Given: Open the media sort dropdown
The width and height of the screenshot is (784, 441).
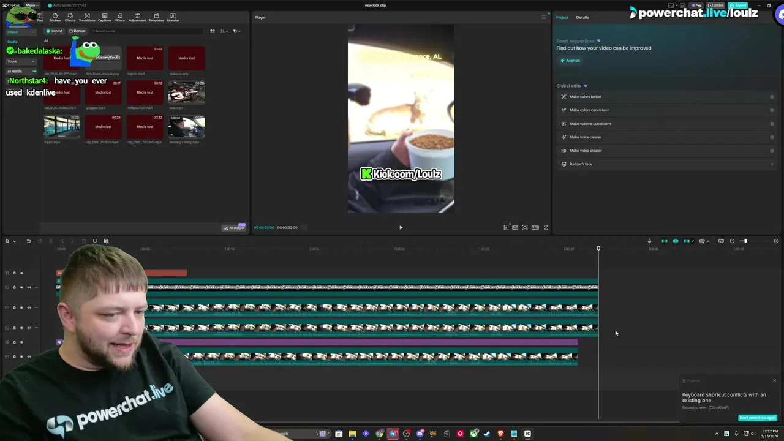Looking at the screenshot, I should click(224, 31).
